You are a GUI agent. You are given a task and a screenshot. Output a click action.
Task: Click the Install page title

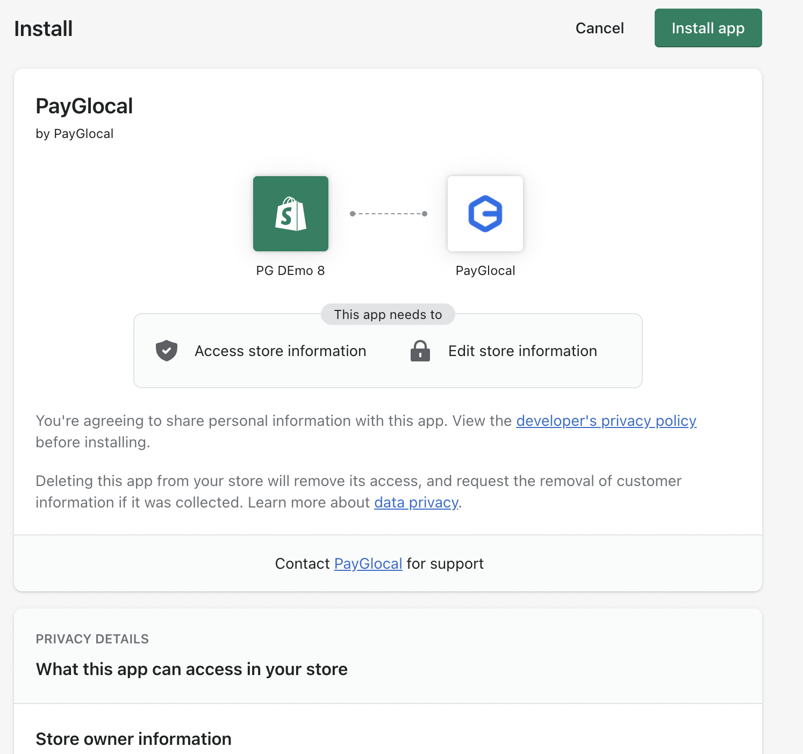44,28
